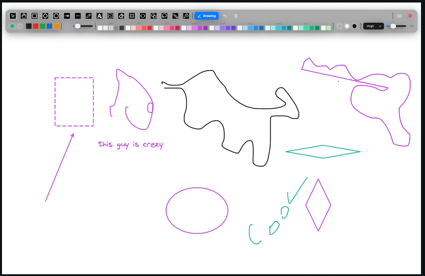The width and height of the screenshot is (425, 276).
Task: Select the overlapping shapes tool
Action: [153, 16]
